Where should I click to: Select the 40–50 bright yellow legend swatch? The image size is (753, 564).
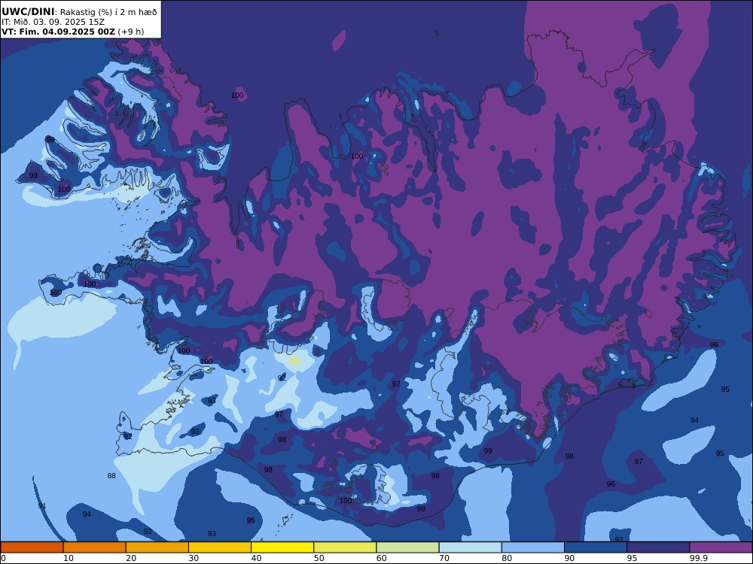point(282,547)
